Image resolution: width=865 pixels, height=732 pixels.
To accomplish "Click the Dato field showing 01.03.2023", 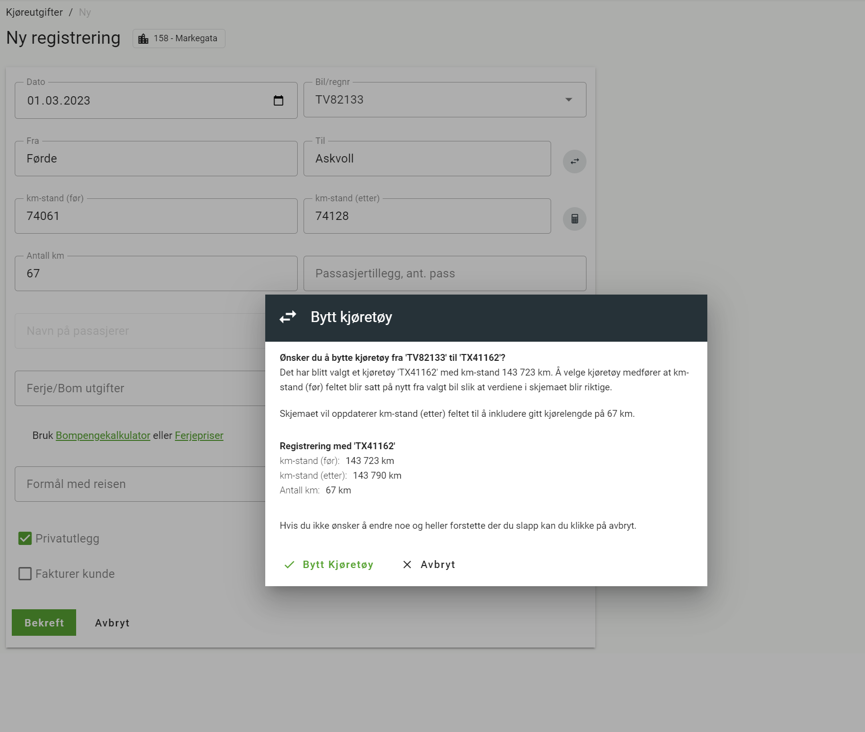I will 156,101.
